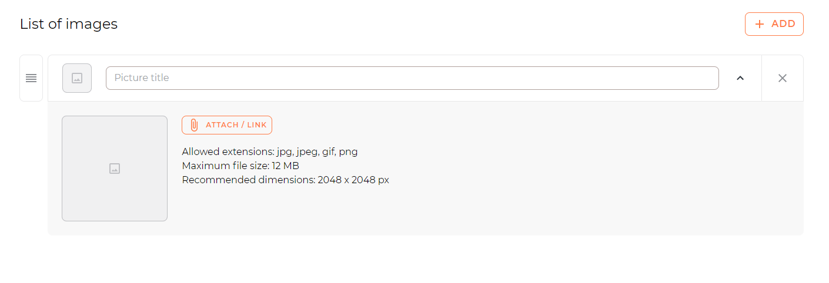Click the Recommended dimensions text line
Viewport: 829px width, 283px height.
point(285,180)
